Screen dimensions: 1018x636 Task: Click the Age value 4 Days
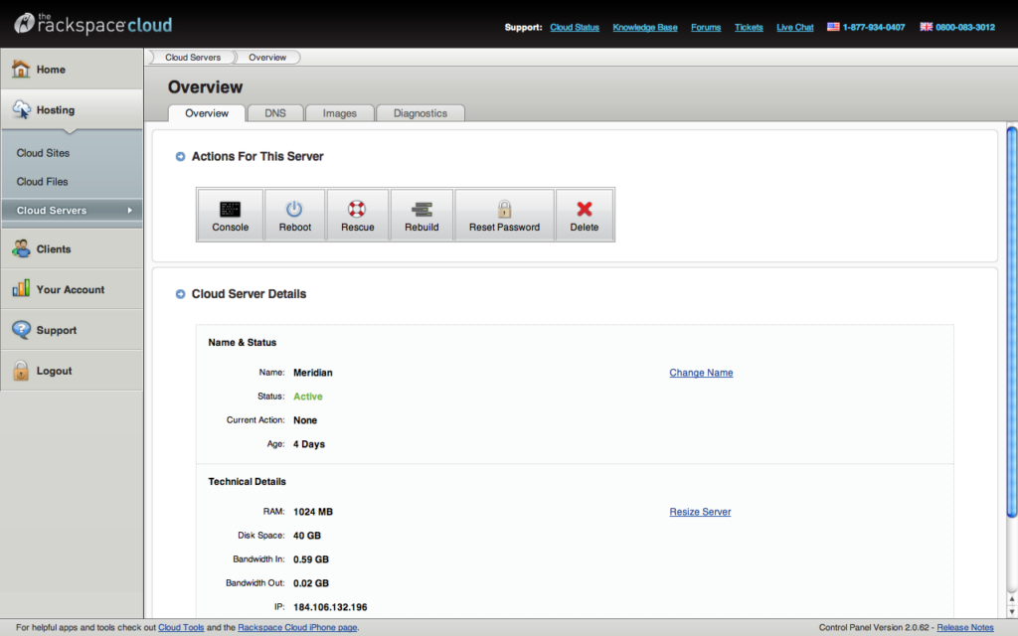pyautogui.click(x=309, y=444)
